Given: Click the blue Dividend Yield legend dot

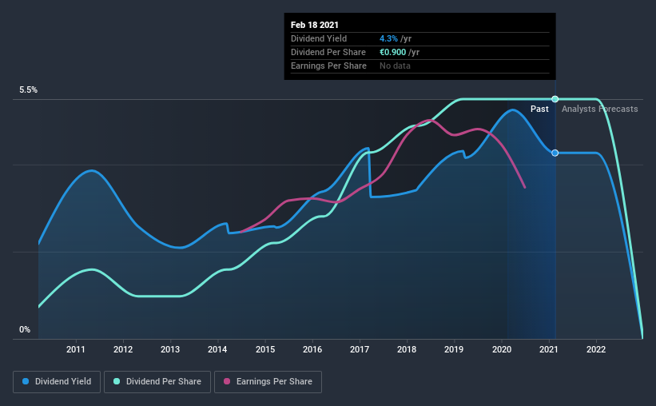Looking at the screenshot, I should [x=26, y=381].
